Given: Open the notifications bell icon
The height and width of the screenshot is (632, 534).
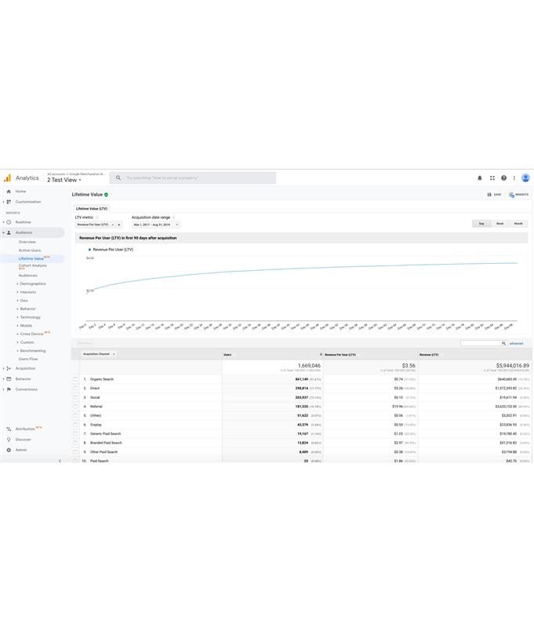Looking at the screenshot, I should pyautogui.click(x=480, y=178).
